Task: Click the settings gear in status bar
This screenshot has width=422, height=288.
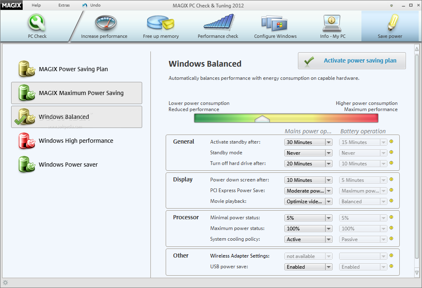Action: point(5,283)
